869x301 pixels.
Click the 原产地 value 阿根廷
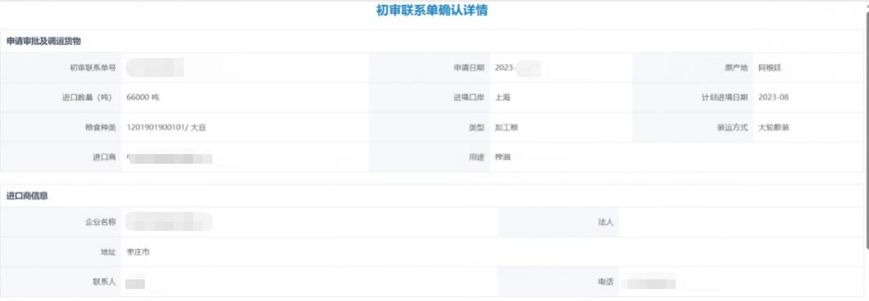coord(770,67)
